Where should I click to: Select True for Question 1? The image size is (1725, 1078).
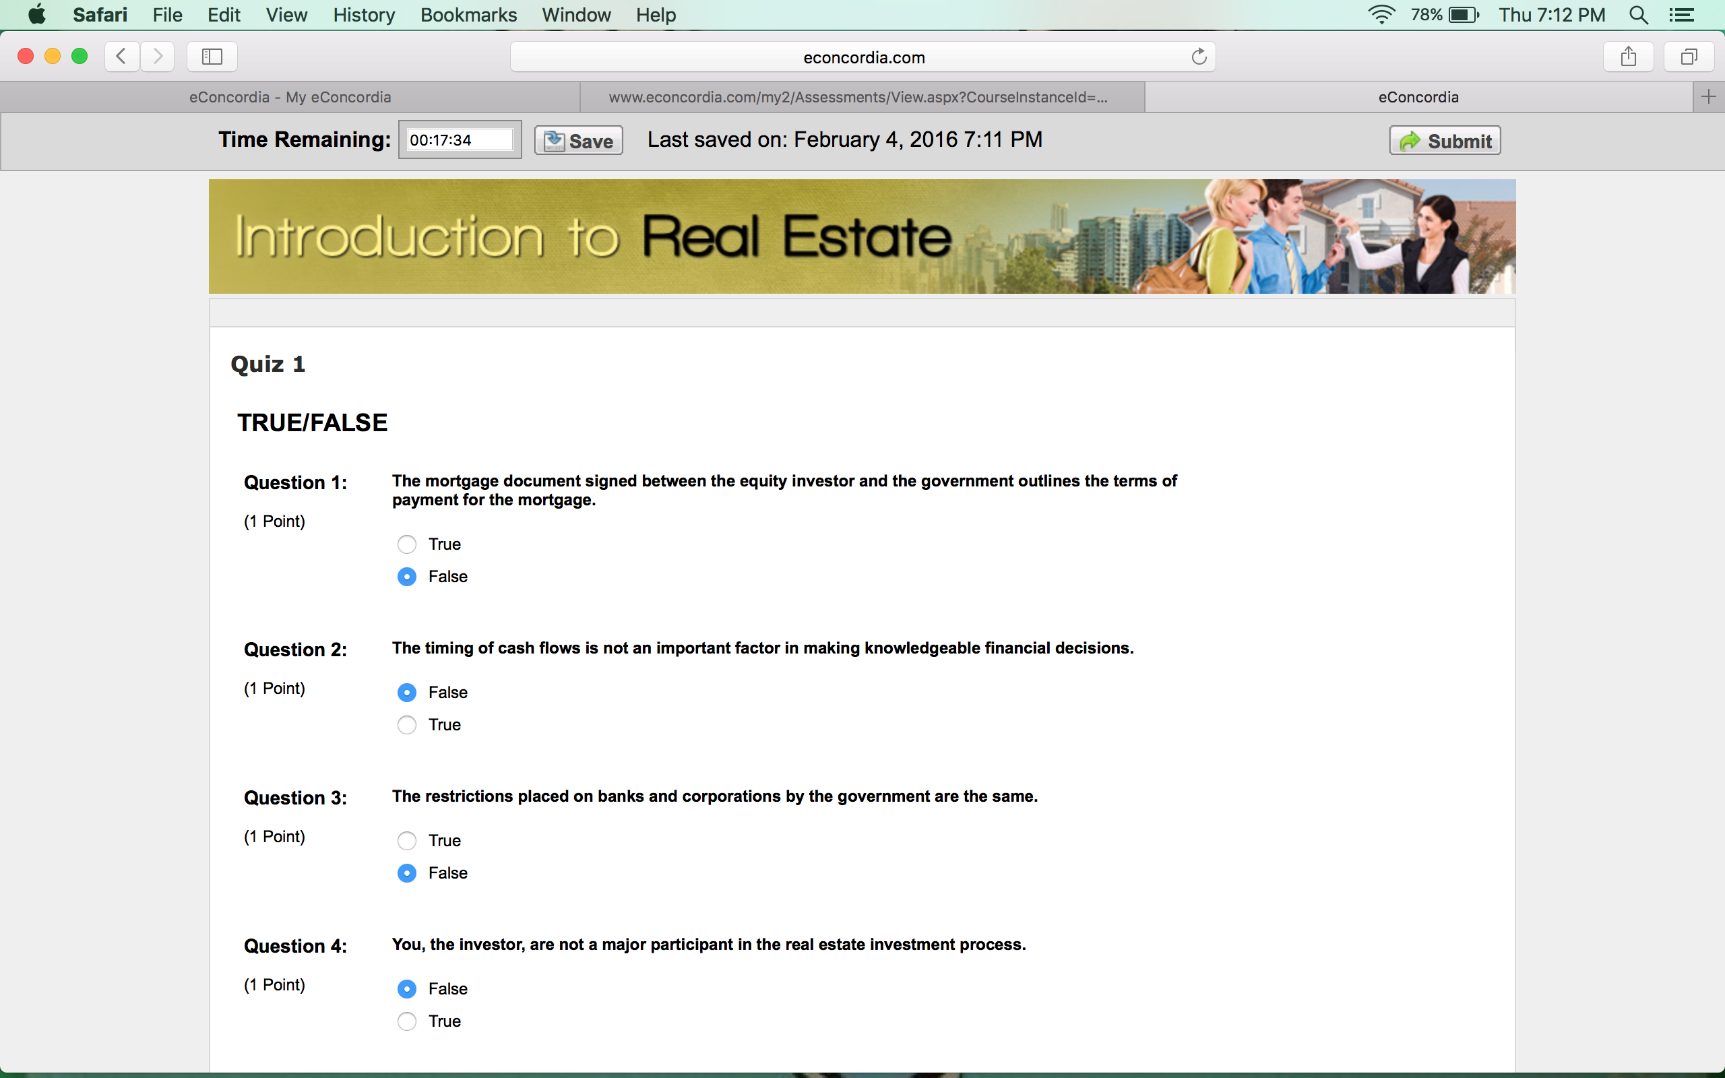click(407, 544)
